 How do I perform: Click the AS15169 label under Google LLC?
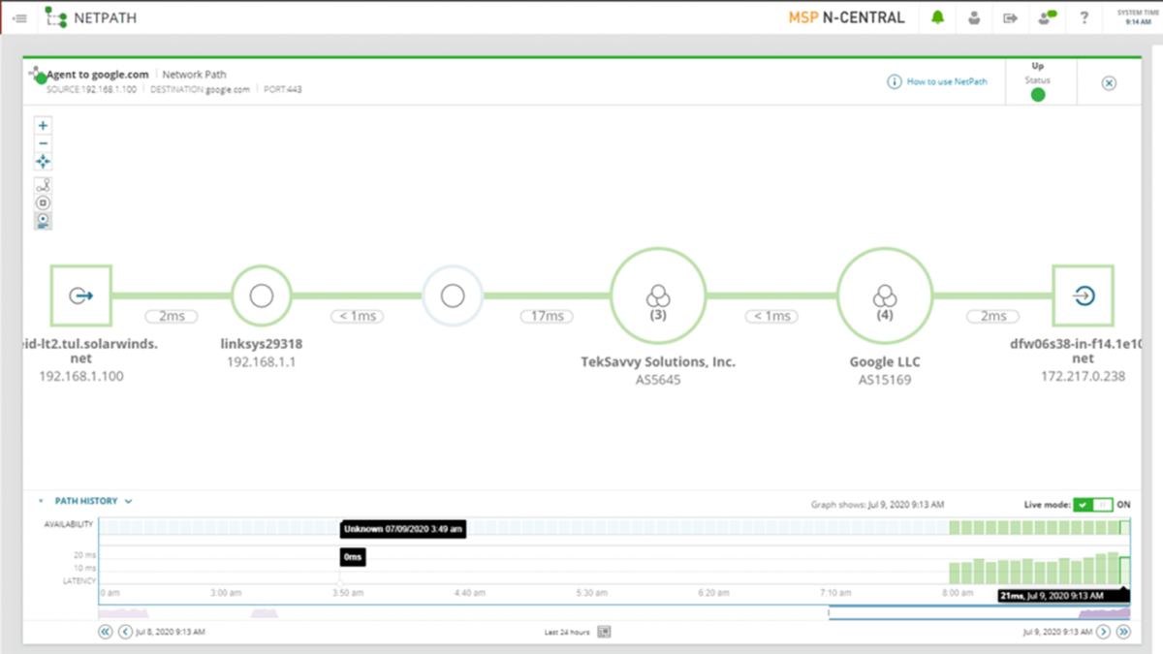pyautogui.click(x=885, y=380)
